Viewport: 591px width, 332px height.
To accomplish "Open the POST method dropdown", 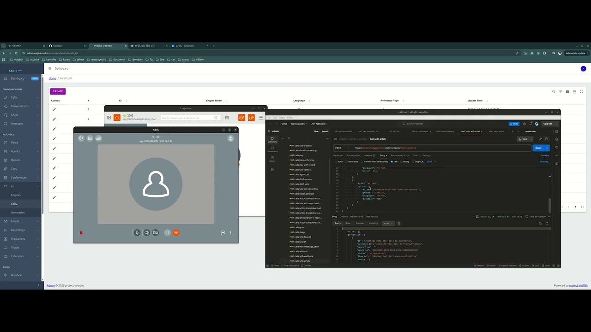I will coord(343,148).
